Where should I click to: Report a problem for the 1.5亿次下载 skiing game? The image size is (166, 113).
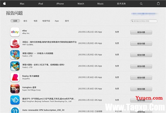(141, 66)
